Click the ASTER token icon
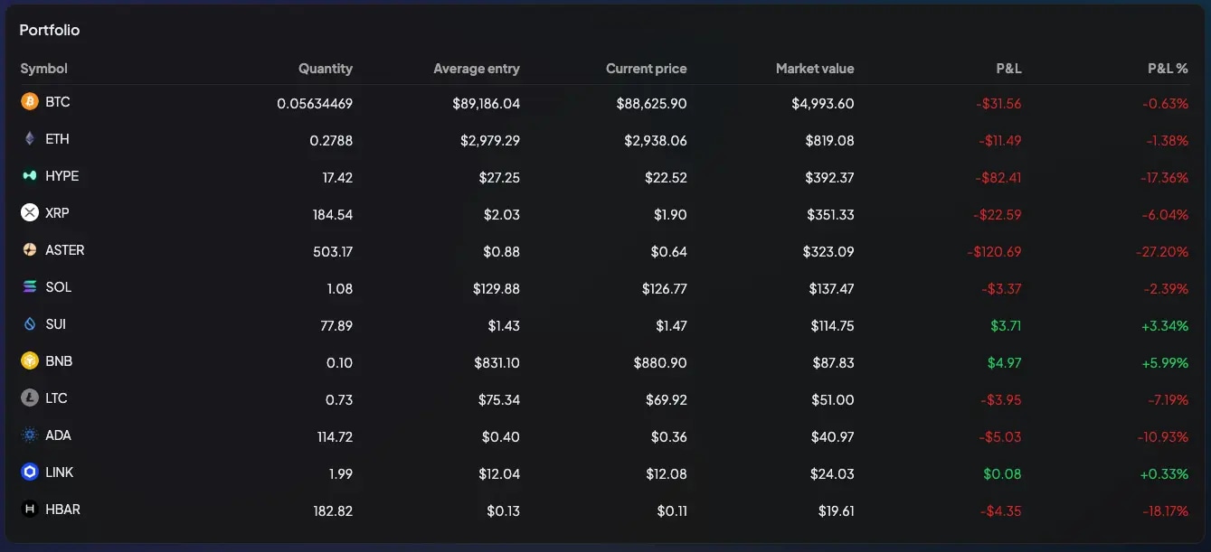The width and height of the screenshot is (1211, 552). pos(28,249)
